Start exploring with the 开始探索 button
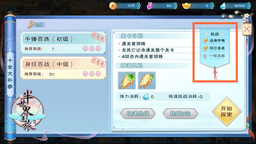 (227, 111)
